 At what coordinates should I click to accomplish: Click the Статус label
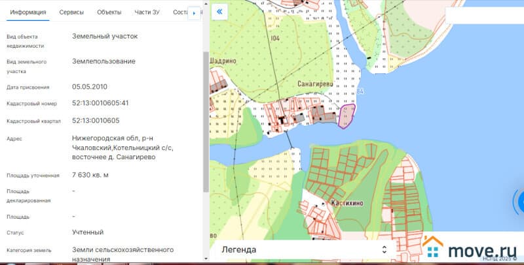[15, 233]
